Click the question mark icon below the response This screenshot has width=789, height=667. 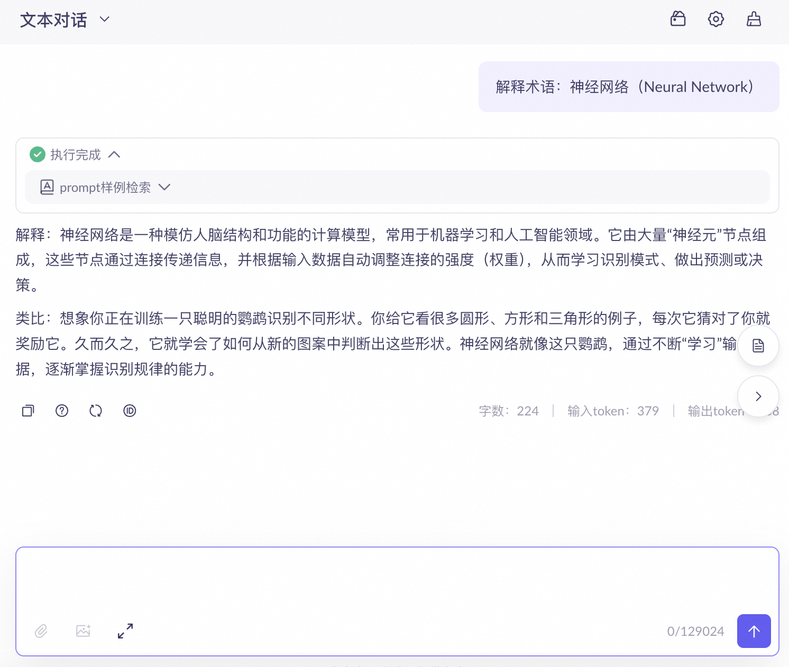click(x=62, y=411)
